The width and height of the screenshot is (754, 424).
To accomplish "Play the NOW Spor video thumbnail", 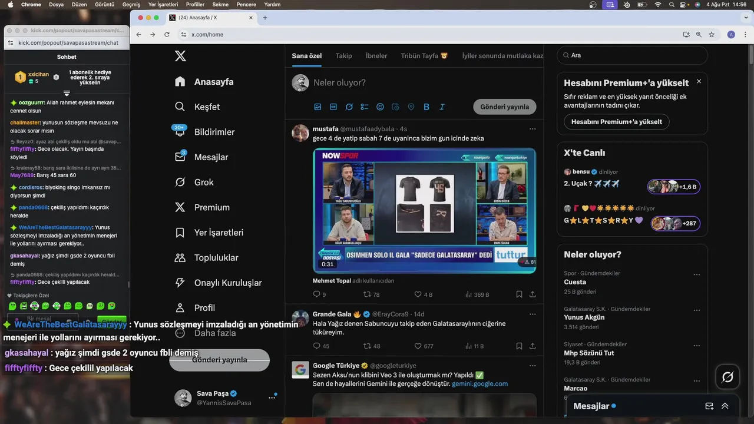I will (x=424, y=211).
